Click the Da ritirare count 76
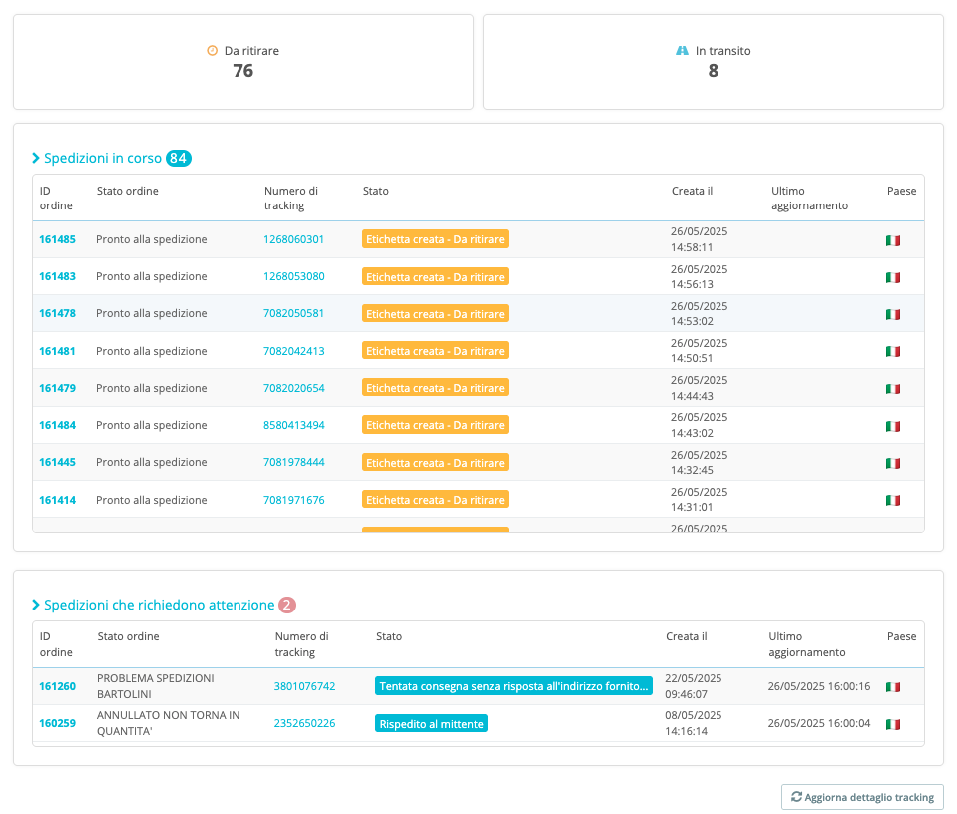The height and width of the screenshot is (814, 957). pyautogui.click(x=242, y=71)
